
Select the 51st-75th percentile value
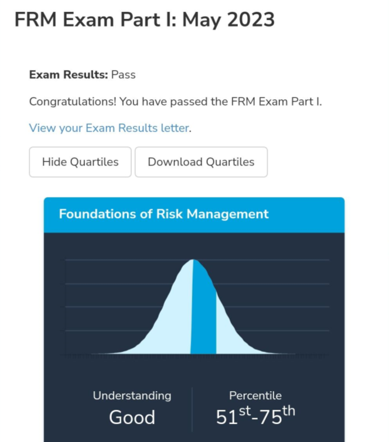255,416
